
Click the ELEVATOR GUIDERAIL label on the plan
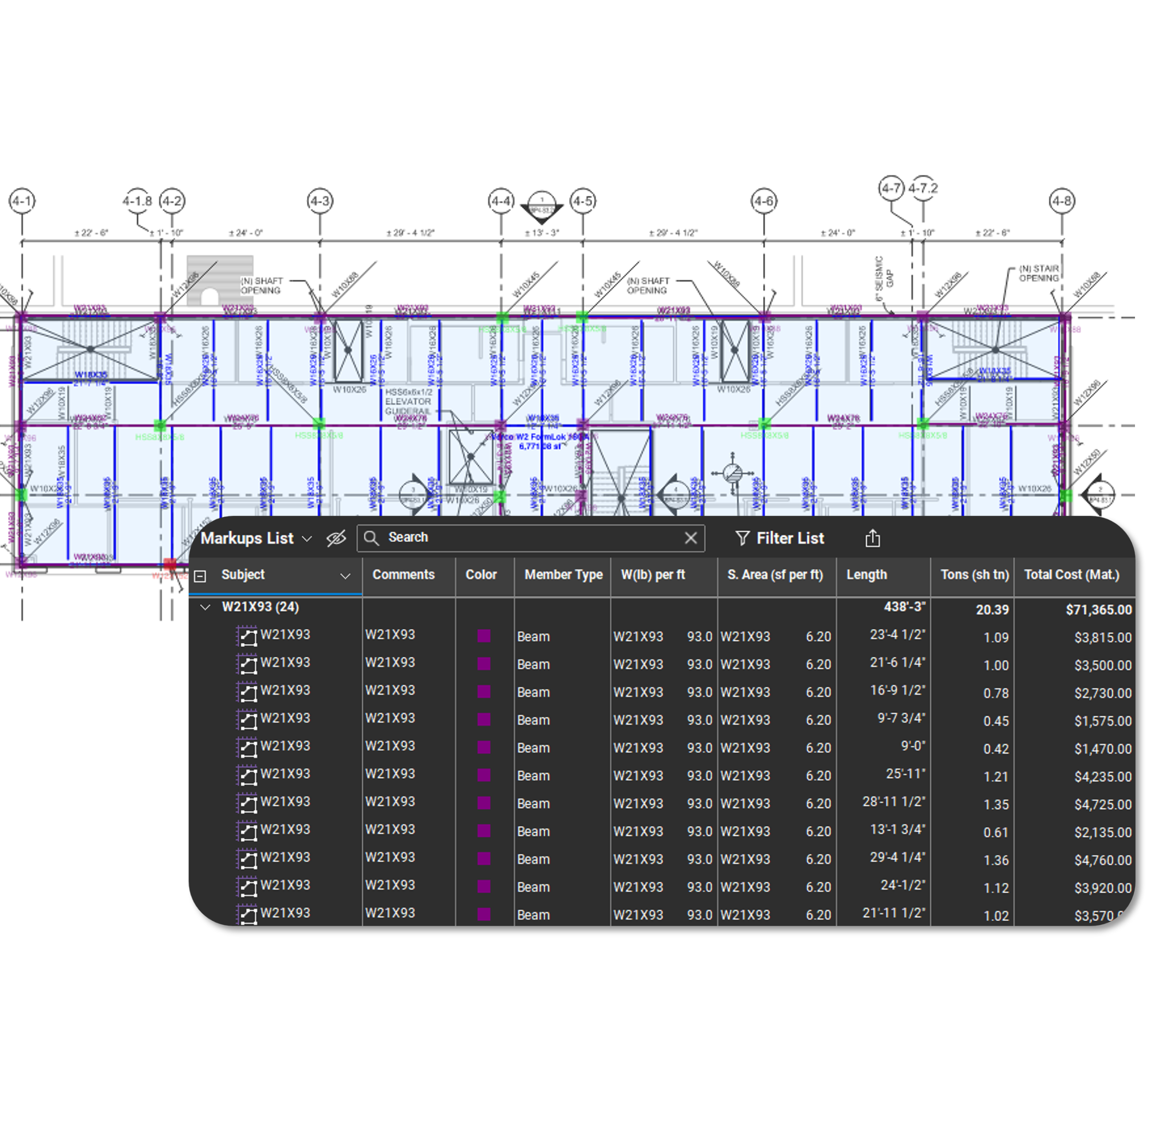point(408,406)
